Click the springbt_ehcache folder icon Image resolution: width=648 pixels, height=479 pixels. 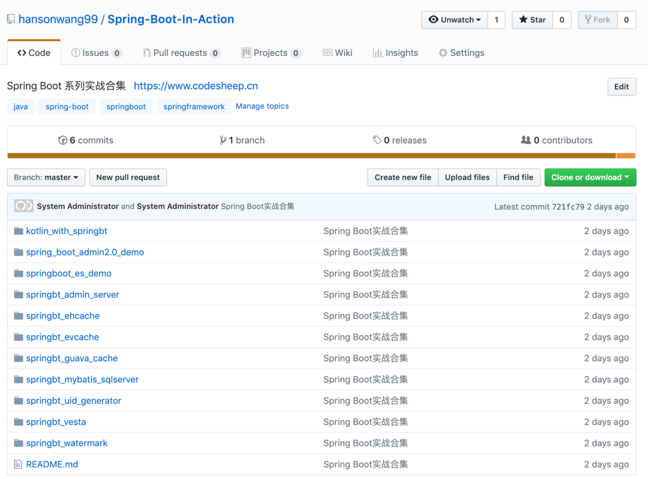(x=19, y=315)
